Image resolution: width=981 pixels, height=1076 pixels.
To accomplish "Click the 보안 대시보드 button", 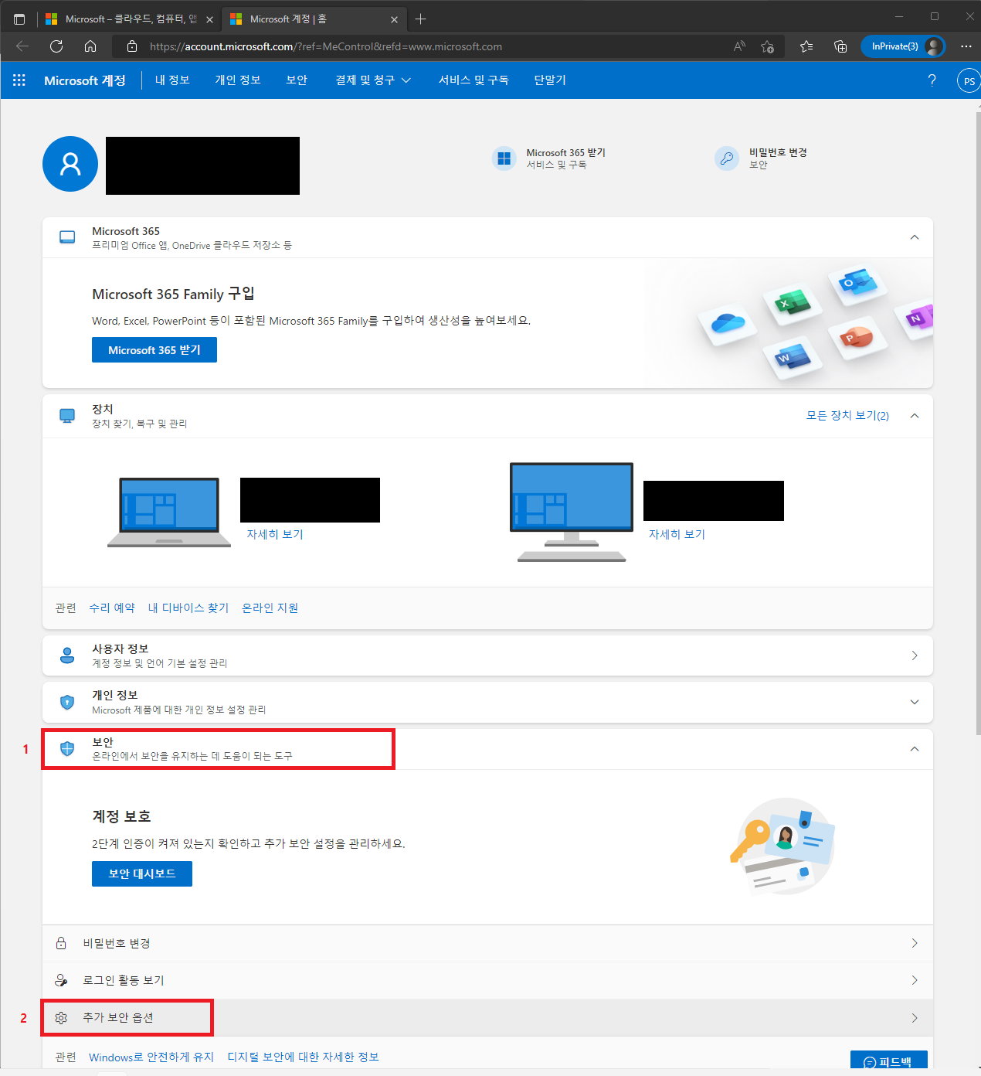I will (142, 873).
